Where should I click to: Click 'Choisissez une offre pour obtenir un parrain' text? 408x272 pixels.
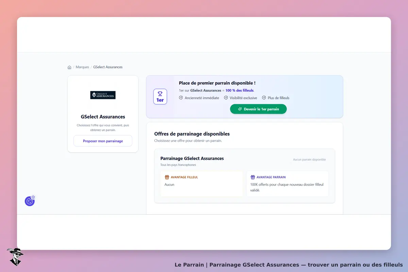click(188, 140)
